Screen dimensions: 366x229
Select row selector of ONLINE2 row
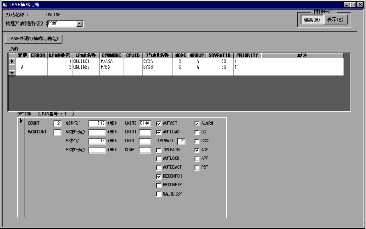tap(12, 67)
